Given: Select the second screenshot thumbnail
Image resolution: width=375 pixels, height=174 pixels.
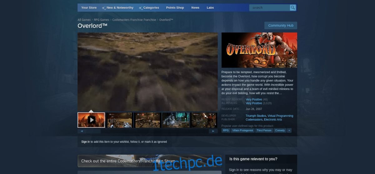Looking at the screenshot, I should coord(119,120).
